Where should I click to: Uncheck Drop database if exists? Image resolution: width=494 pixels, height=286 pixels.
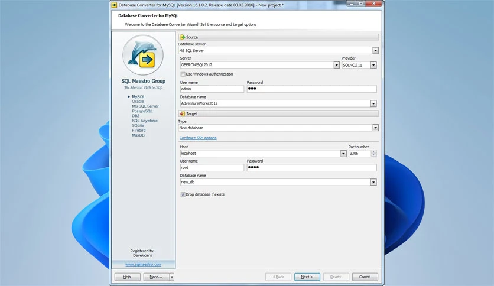pyautogui.click(x=183, y=194)
